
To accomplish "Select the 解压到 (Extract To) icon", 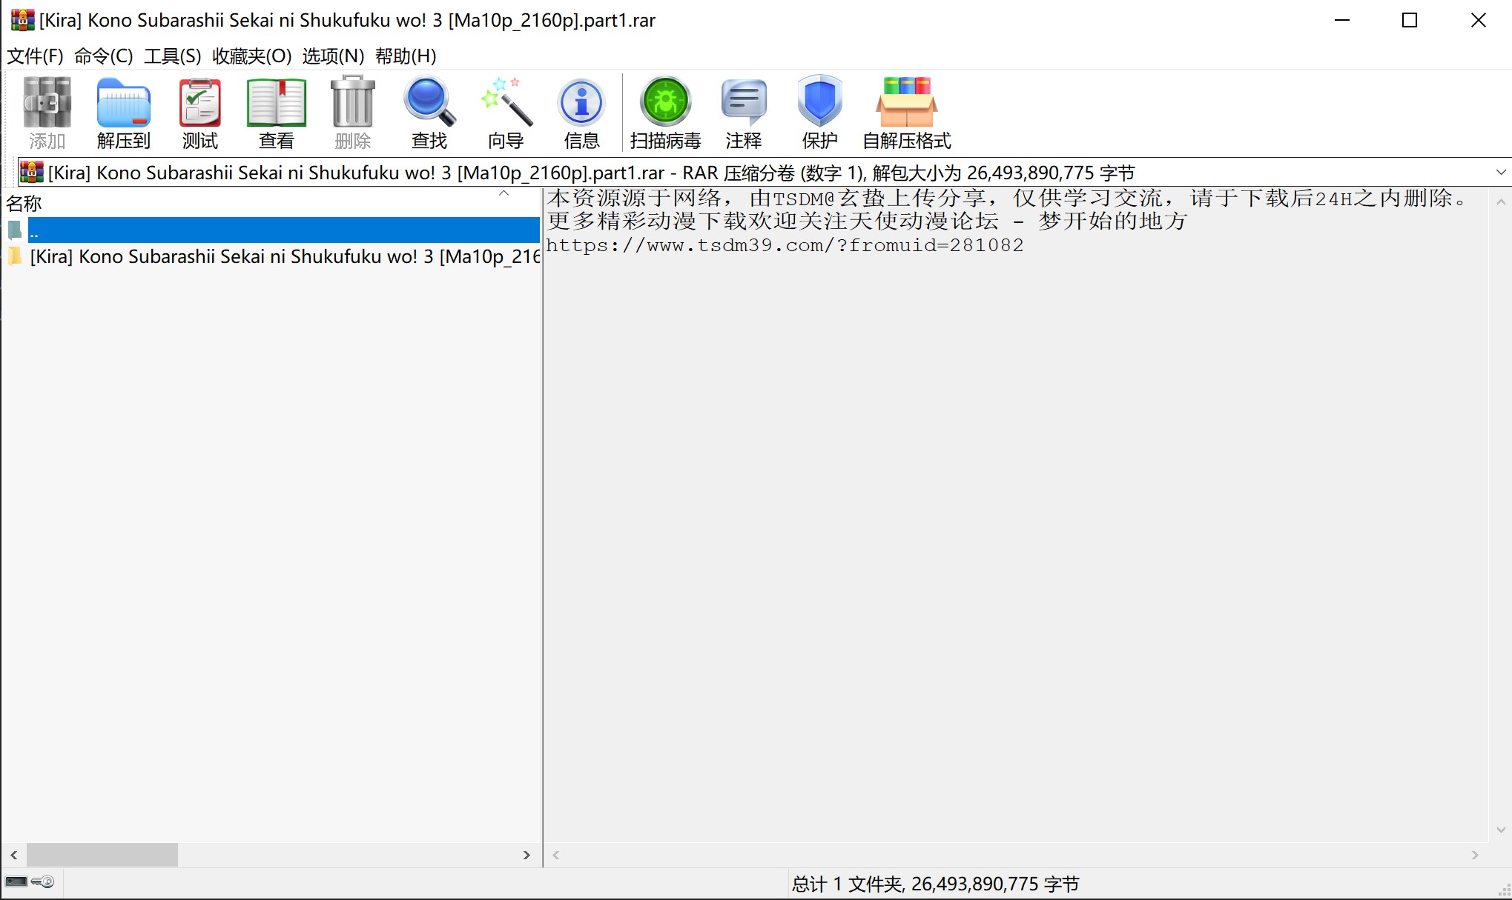I will pos(123,113).
